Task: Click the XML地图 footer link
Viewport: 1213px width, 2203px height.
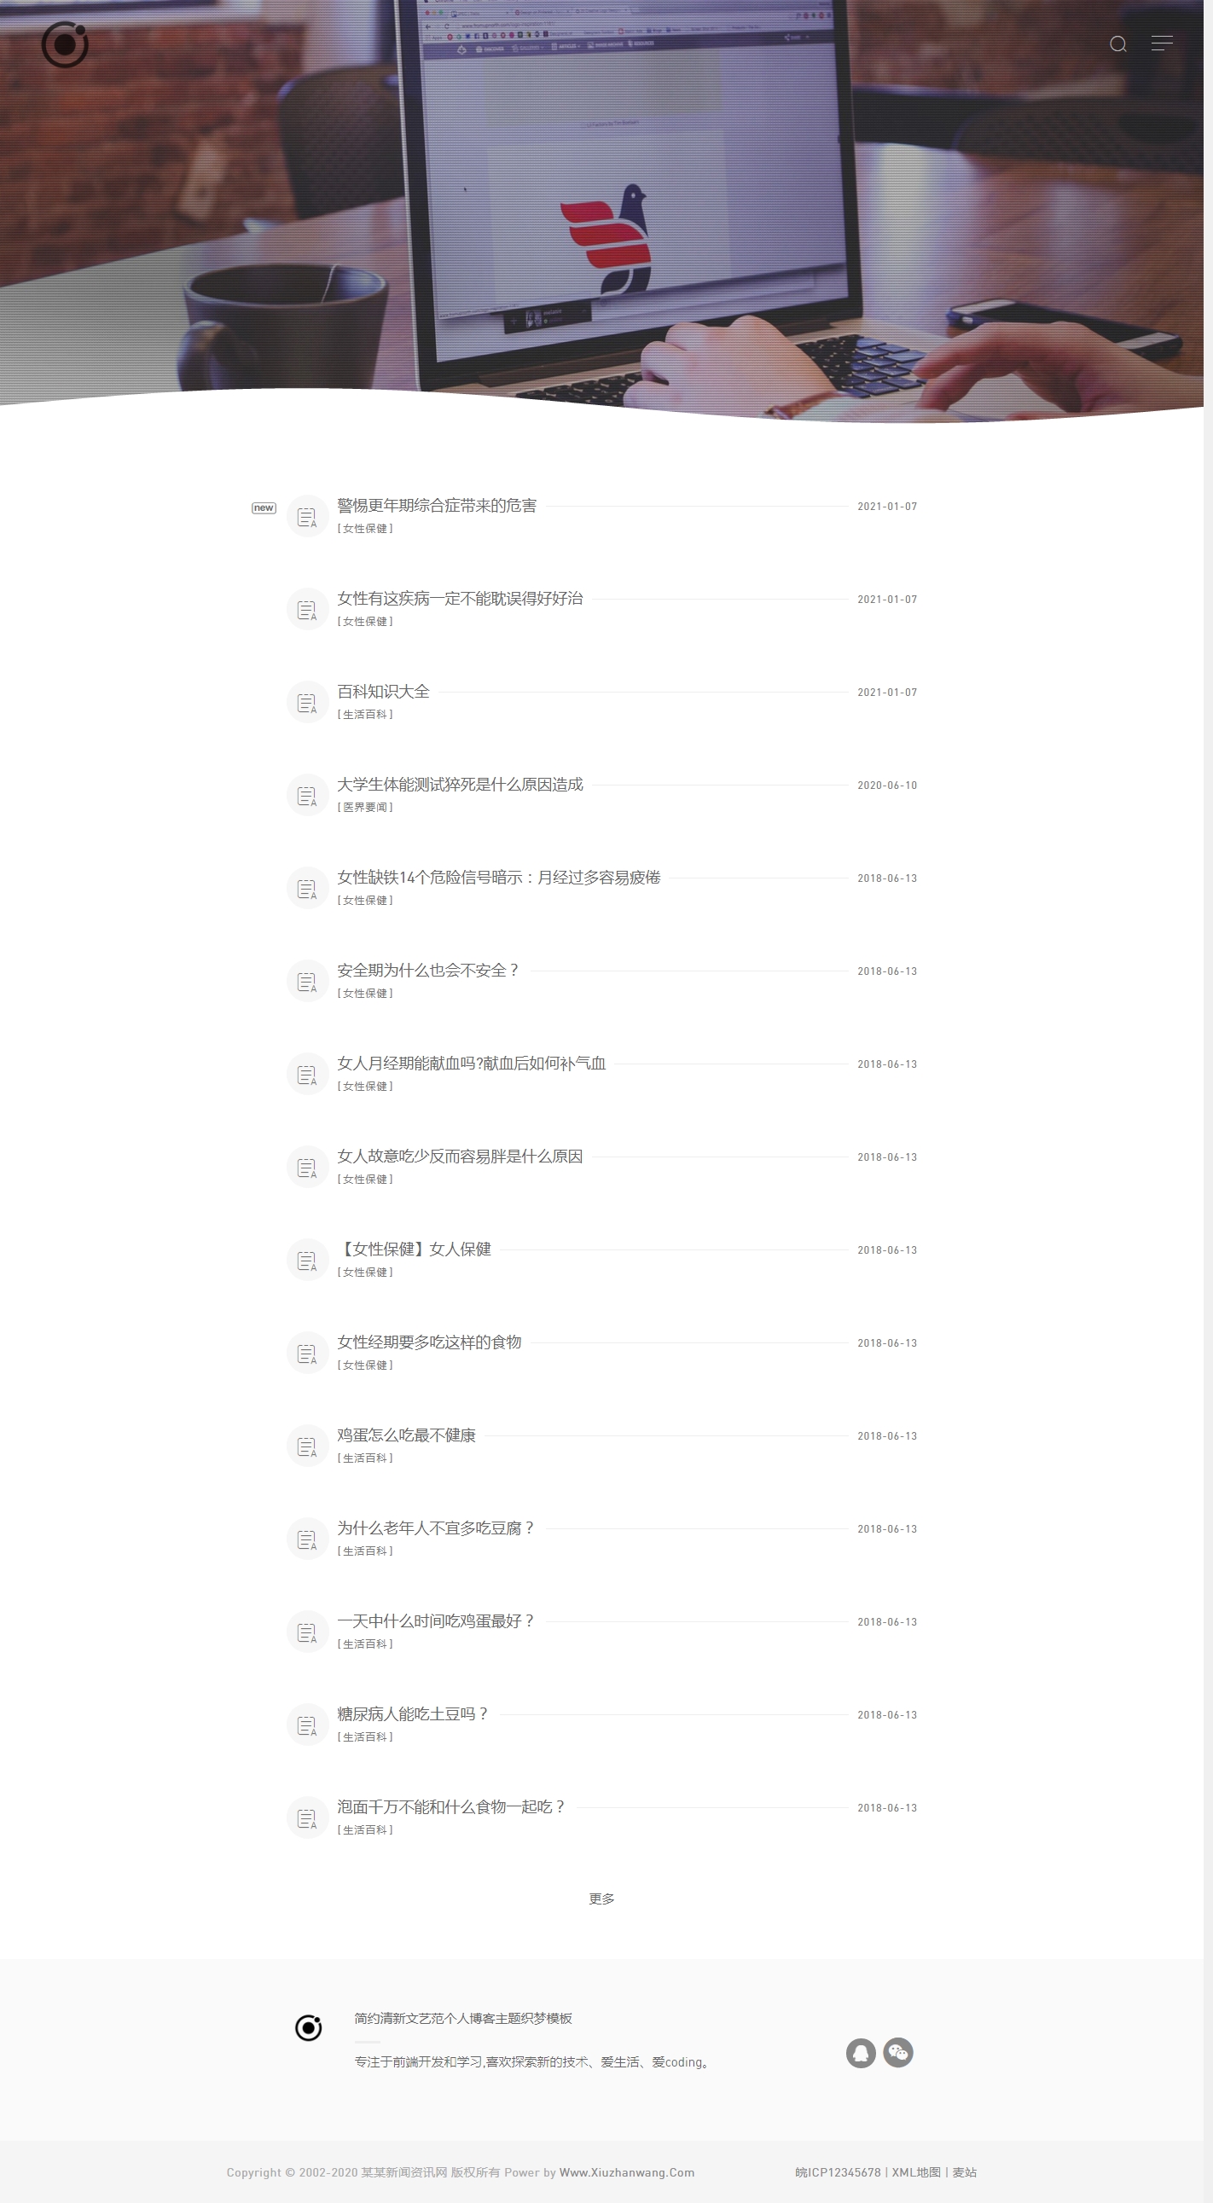Action: tap(915, 2172)
